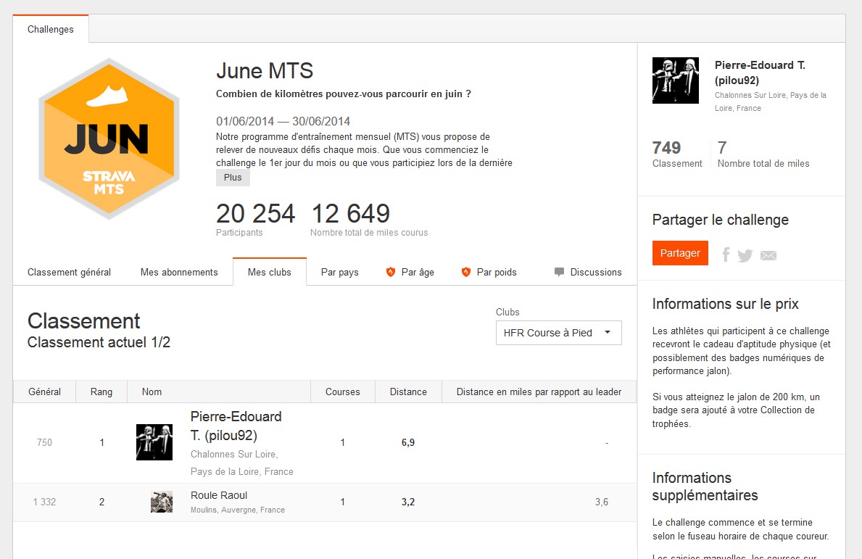The height and width of the screenshot is (559, 862).
Task: Click the Courses column header
Action: (x=342, y=392)
